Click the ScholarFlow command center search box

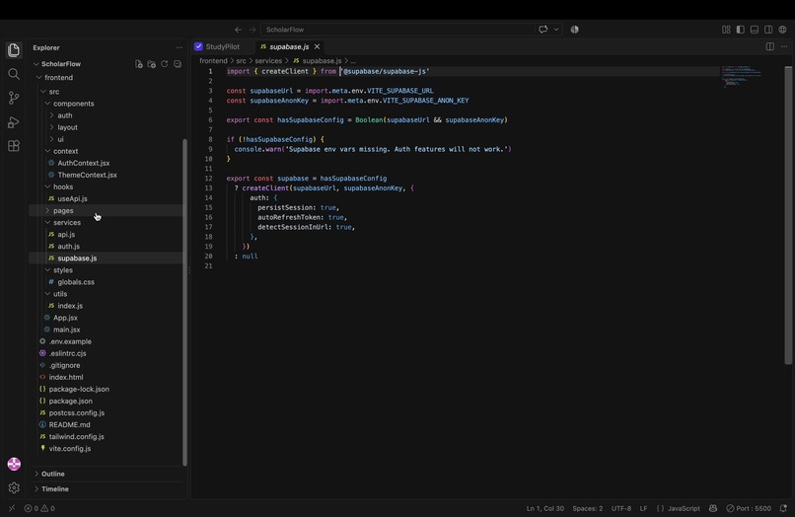pyautogui.click(x=397, y=30)
